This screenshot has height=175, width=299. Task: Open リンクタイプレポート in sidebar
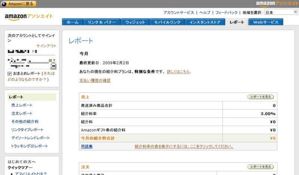click(27, 130)
